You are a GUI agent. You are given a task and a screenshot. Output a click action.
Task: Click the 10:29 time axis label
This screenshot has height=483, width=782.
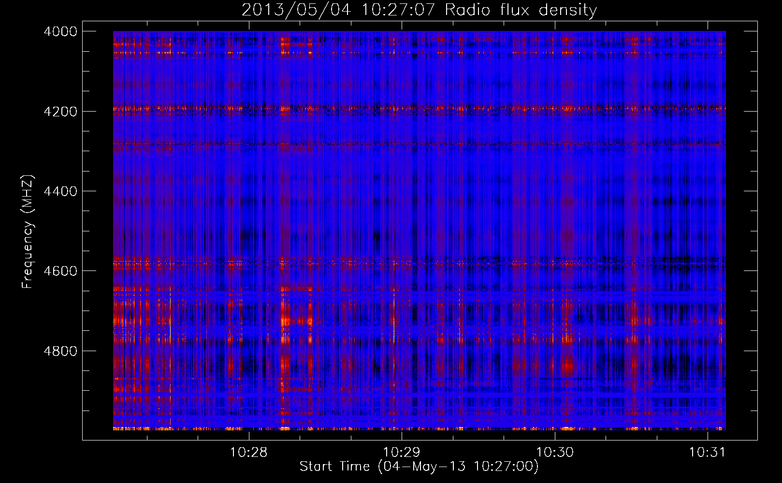[402, 453]
